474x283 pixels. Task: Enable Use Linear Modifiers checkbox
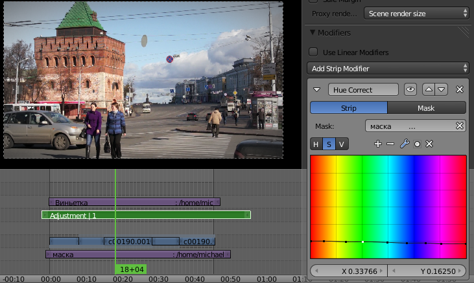pos(313,52)
